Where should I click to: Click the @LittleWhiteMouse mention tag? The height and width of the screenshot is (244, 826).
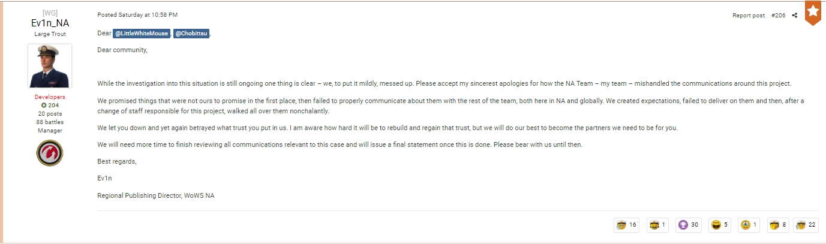(x=142, y=34)
